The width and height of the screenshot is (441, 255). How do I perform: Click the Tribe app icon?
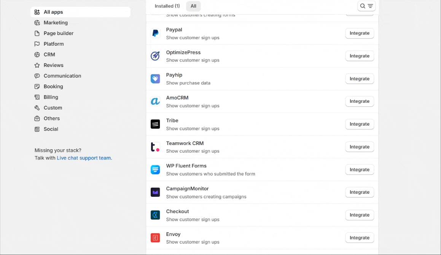point(155,124)
